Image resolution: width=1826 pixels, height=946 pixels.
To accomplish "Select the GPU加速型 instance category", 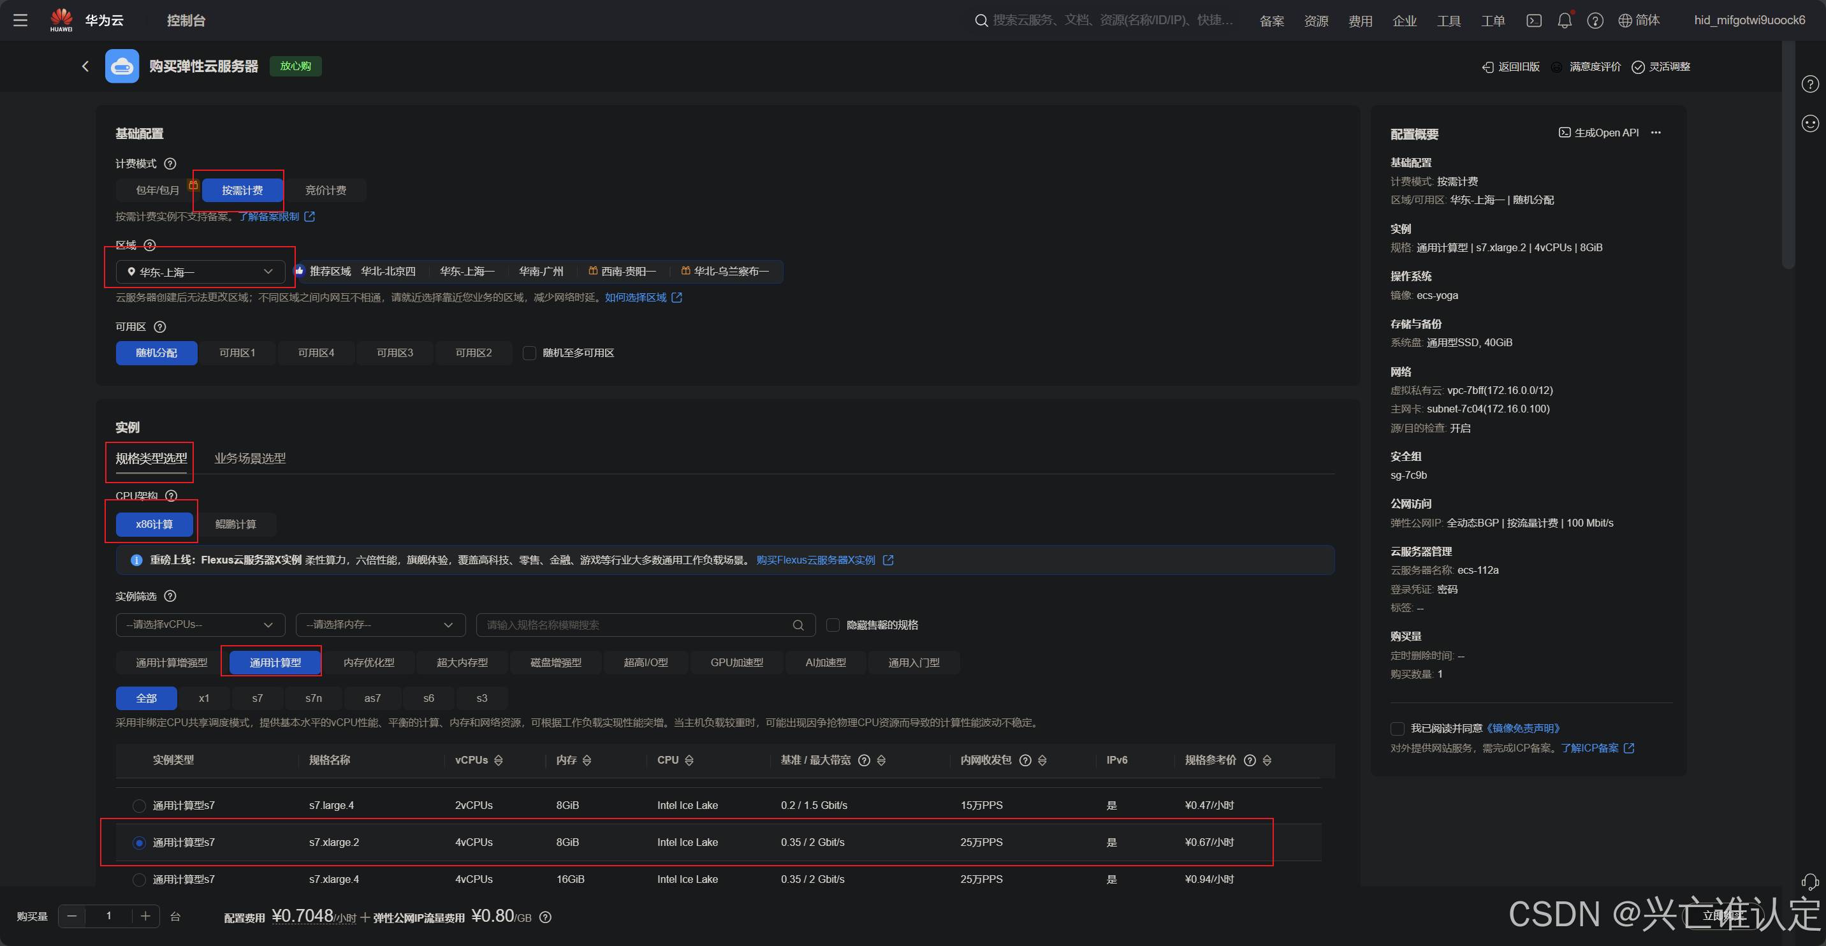I will pyautogui.click(x=737, y=662).
